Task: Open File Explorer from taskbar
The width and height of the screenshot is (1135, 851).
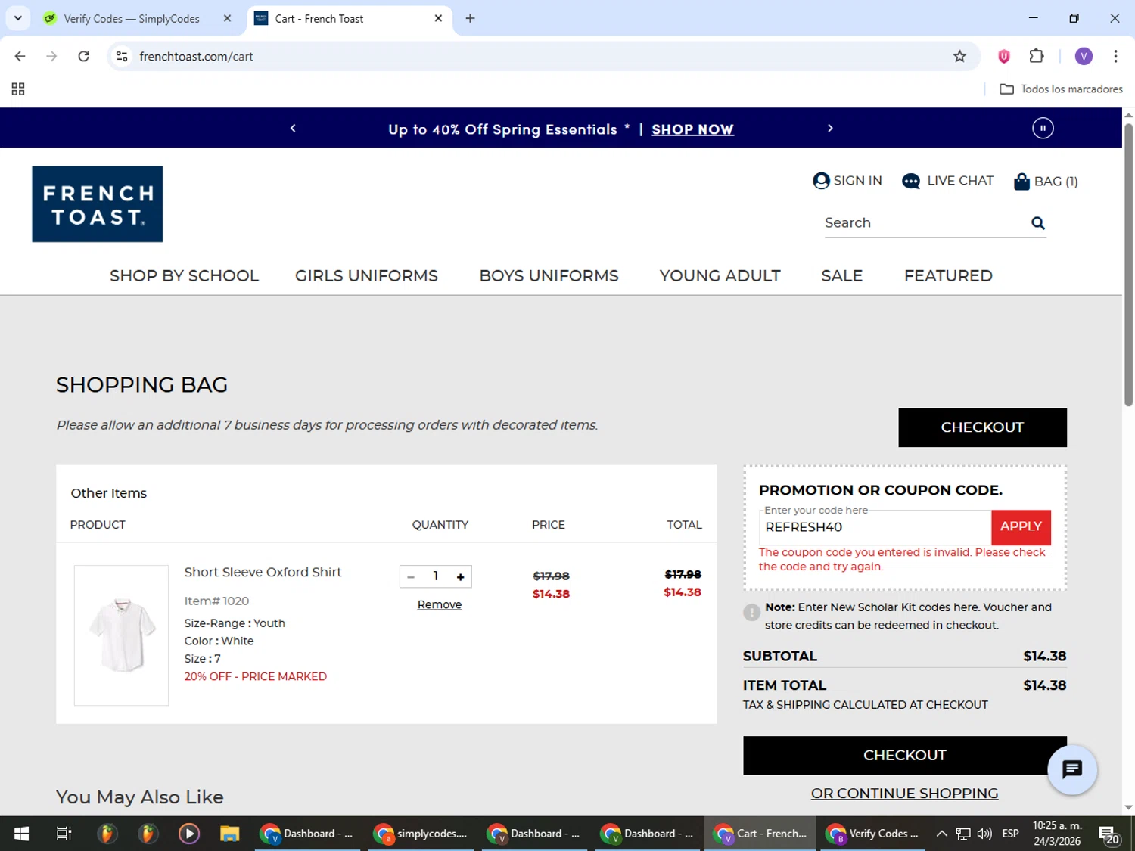Action: 230,834
